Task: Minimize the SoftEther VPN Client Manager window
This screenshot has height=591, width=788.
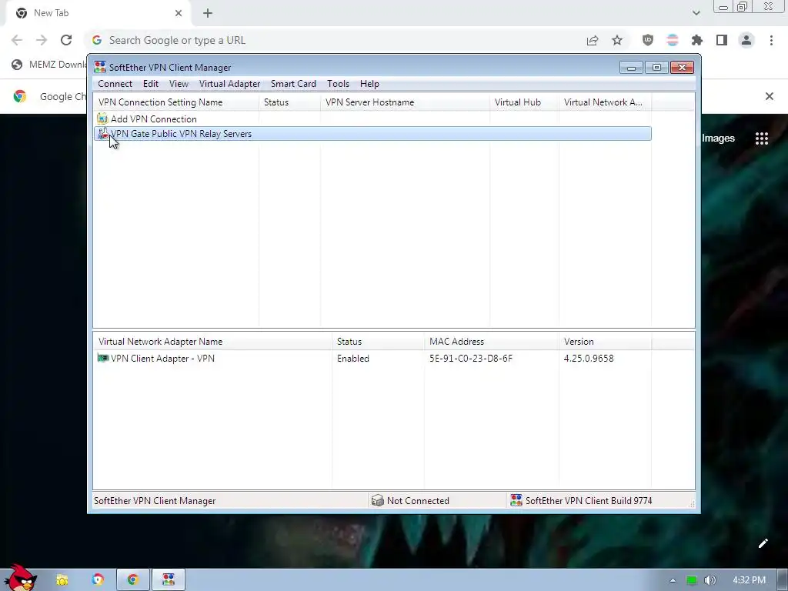Action: point(631,68)
